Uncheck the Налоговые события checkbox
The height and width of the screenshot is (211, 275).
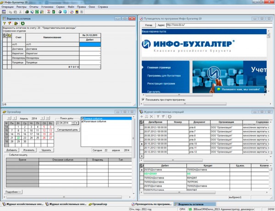(x=82, y=122)
